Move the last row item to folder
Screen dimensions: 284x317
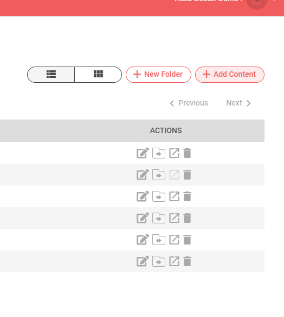tap(159, 261)
